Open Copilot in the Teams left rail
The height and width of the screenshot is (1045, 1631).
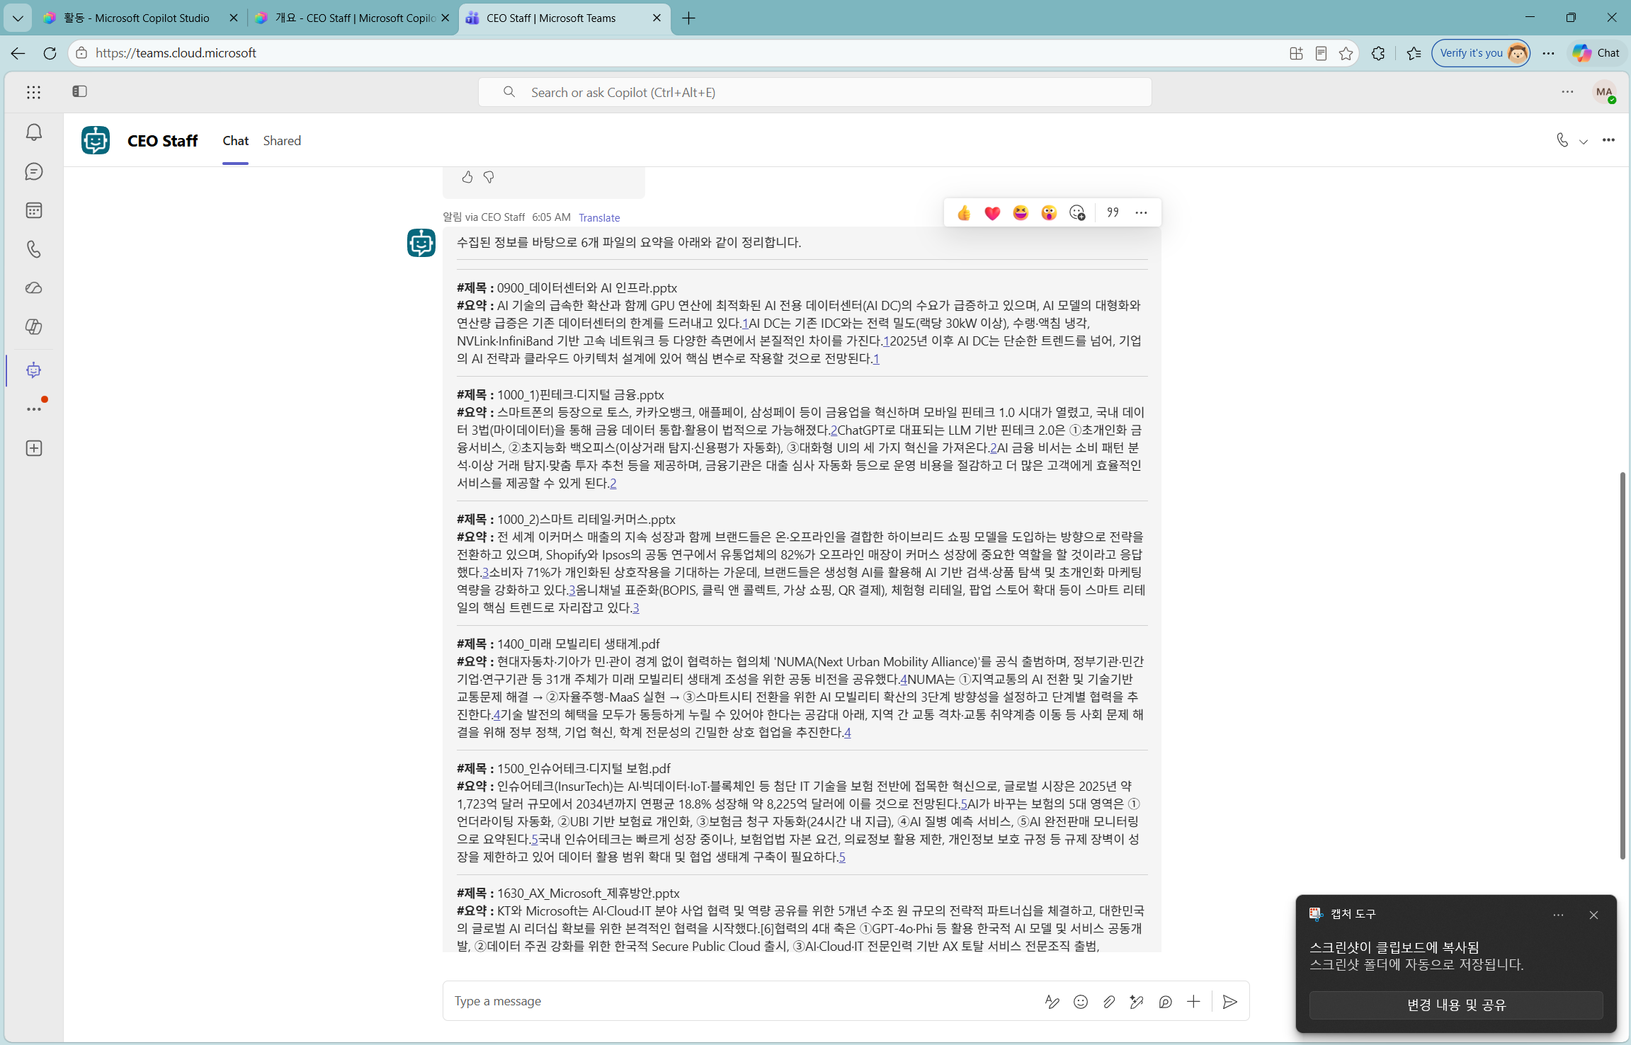[34, 327]
